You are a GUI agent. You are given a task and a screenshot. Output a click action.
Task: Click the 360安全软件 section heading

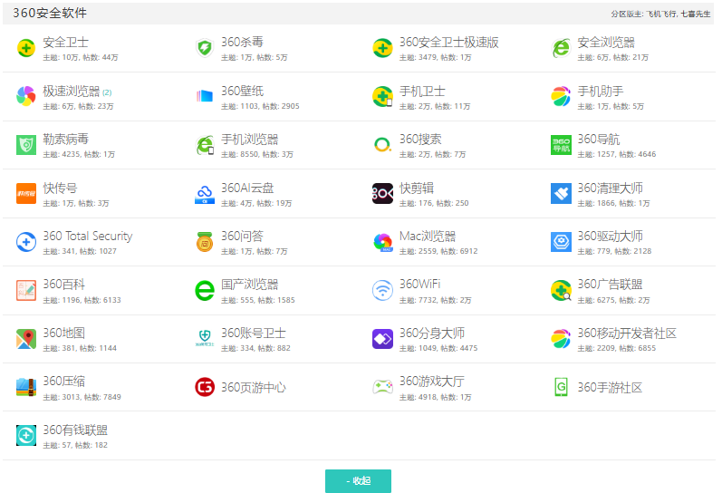tap(50, 13)
